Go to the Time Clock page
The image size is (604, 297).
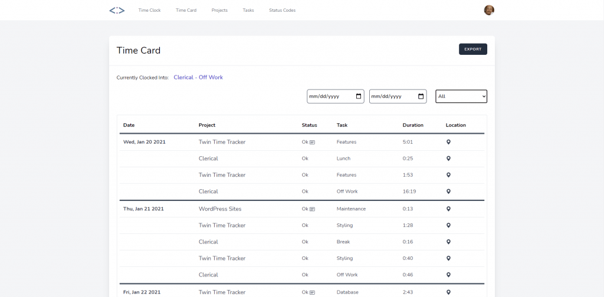149,11
